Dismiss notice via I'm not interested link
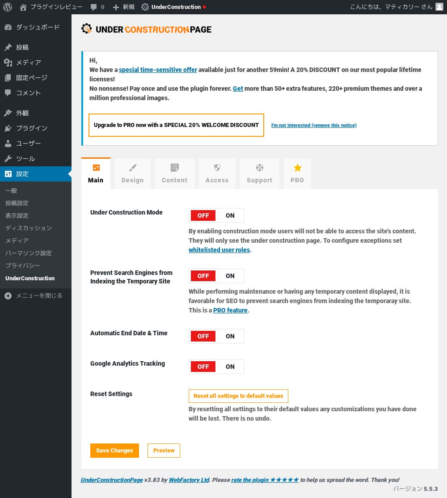447x498 pixels. click(x=314, y=125)
